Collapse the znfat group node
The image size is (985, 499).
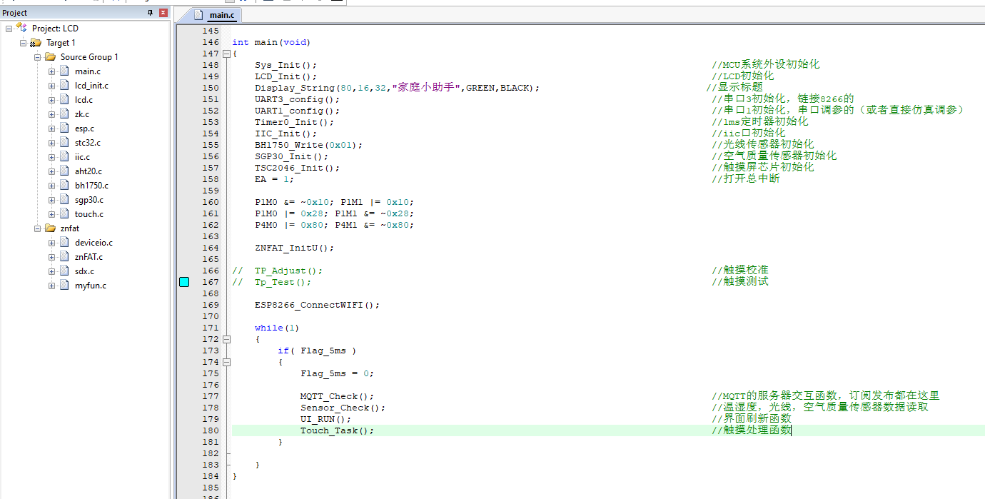(37, 228)
